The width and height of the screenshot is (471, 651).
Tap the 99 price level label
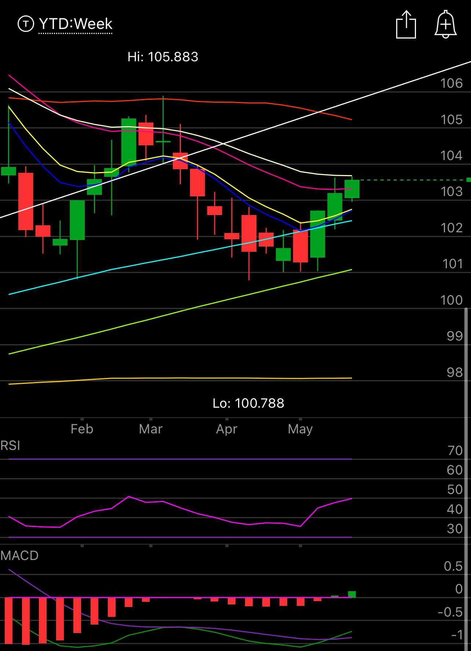click(455, 336)
